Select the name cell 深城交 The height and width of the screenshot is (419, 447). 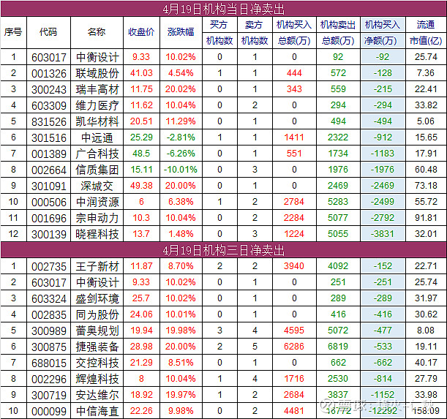pos(97,186)
